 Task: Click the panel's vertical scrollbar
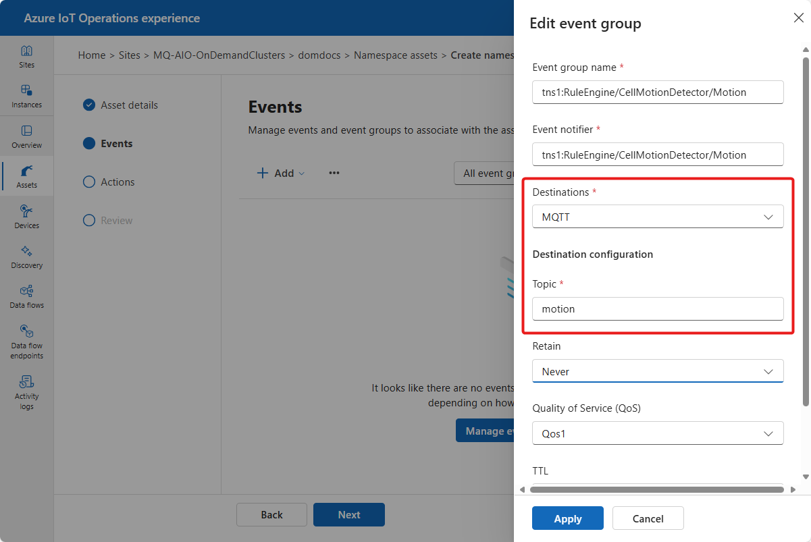tap(806, 232)
